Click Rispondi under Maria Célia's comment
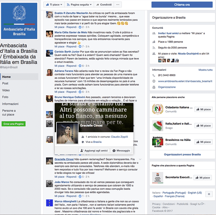This screenshot has height=215, width=216. (x=71, y=47)
